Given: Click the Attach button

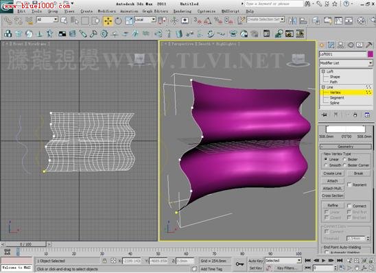Looking at the screenshot, I should pyautogui.click(x=332, y=180).
